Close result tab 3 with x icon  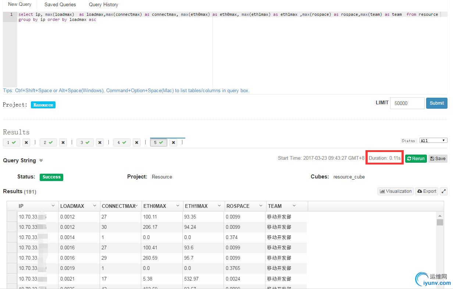click(x=100, y=142)
